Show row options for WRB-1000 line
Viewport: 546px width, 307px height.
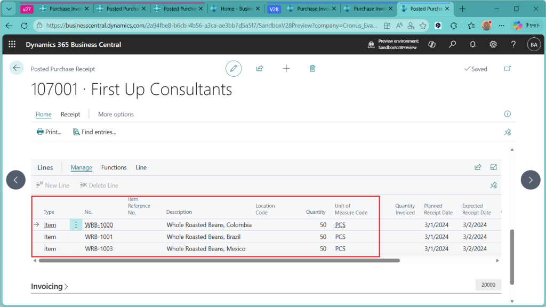pyautogui.click(x=76, y=225)
